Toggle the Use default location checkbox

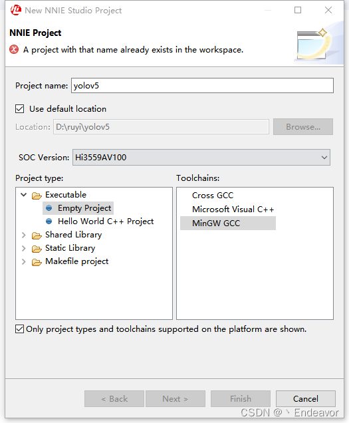tap(20, 109)
